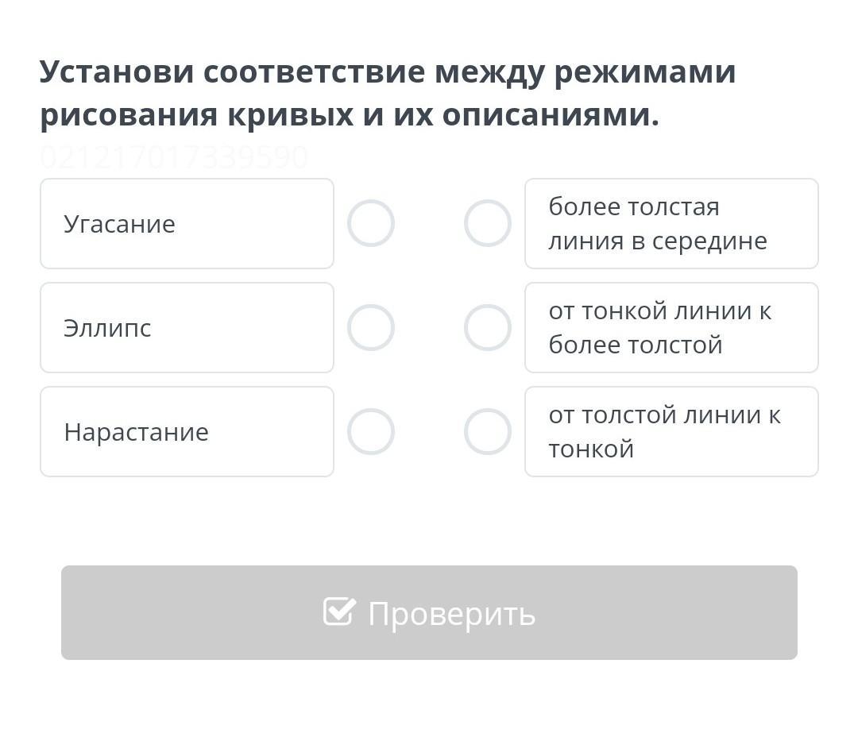858x729 pixels.
Task: Click the faint number code below heading
Action: click(x=173, y=157)
